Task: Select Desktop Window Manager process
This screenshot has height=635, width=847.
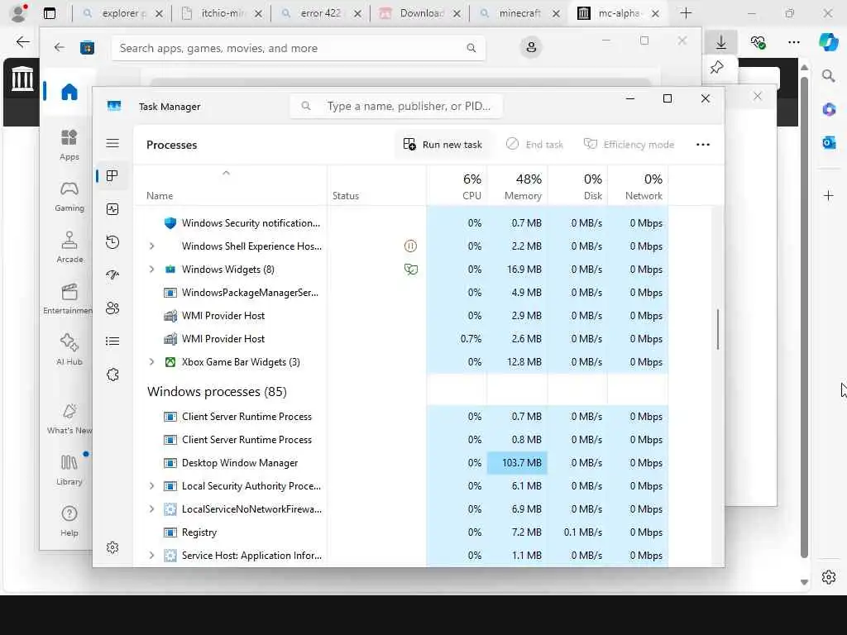Action: click(401, 463)
